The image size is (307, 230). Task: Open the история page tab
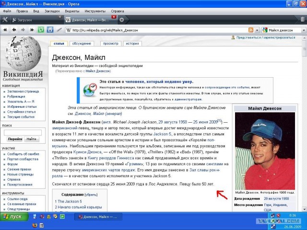[132, 44]
